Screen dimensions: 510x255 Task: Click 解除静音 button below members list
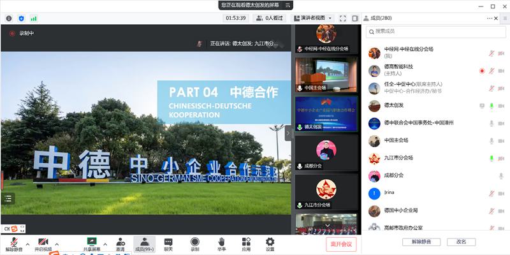[x=421, y=242]
